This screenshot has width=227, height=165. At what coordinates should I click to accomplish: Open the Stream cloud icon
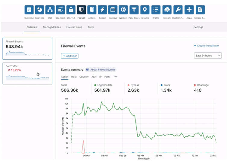coord(167,10)
